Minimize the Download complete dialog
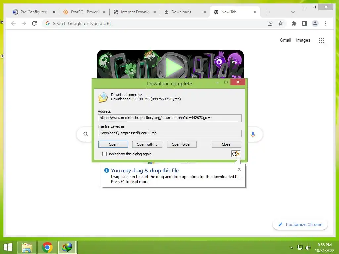The image size is (339, 254). 217,82
